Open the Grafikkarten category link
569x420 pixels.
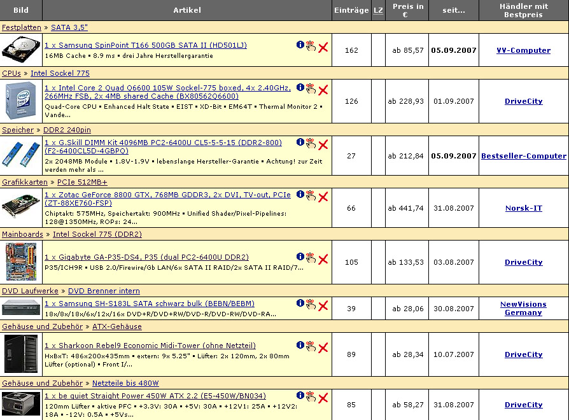pyautogui.click(x=25, y=182)
